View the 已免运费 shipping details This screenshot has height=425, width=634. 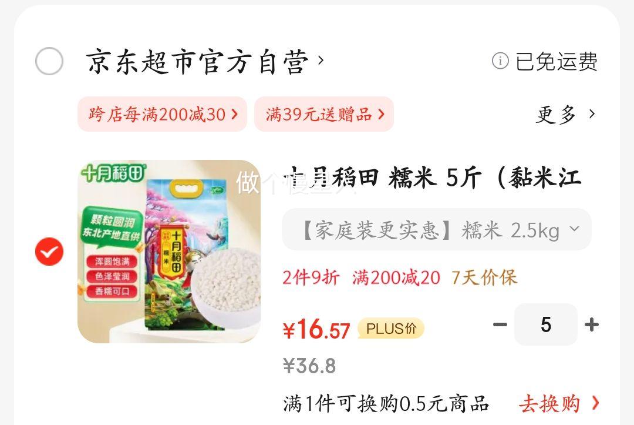(x=557, y=62)
